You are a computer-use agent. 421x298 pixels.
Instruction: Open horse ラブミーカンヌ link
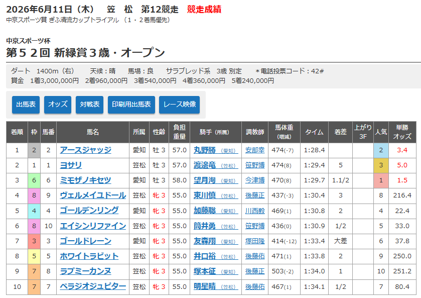pos(85,271)
